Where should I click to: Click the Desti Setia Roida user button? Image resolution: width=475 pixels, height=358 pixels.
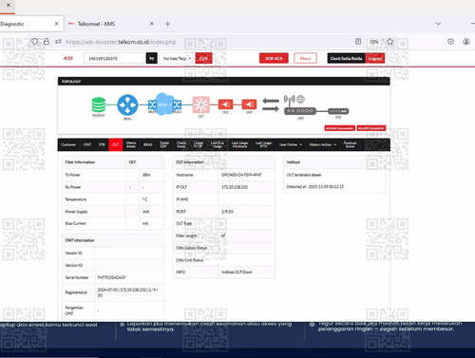tap(346, 58)
